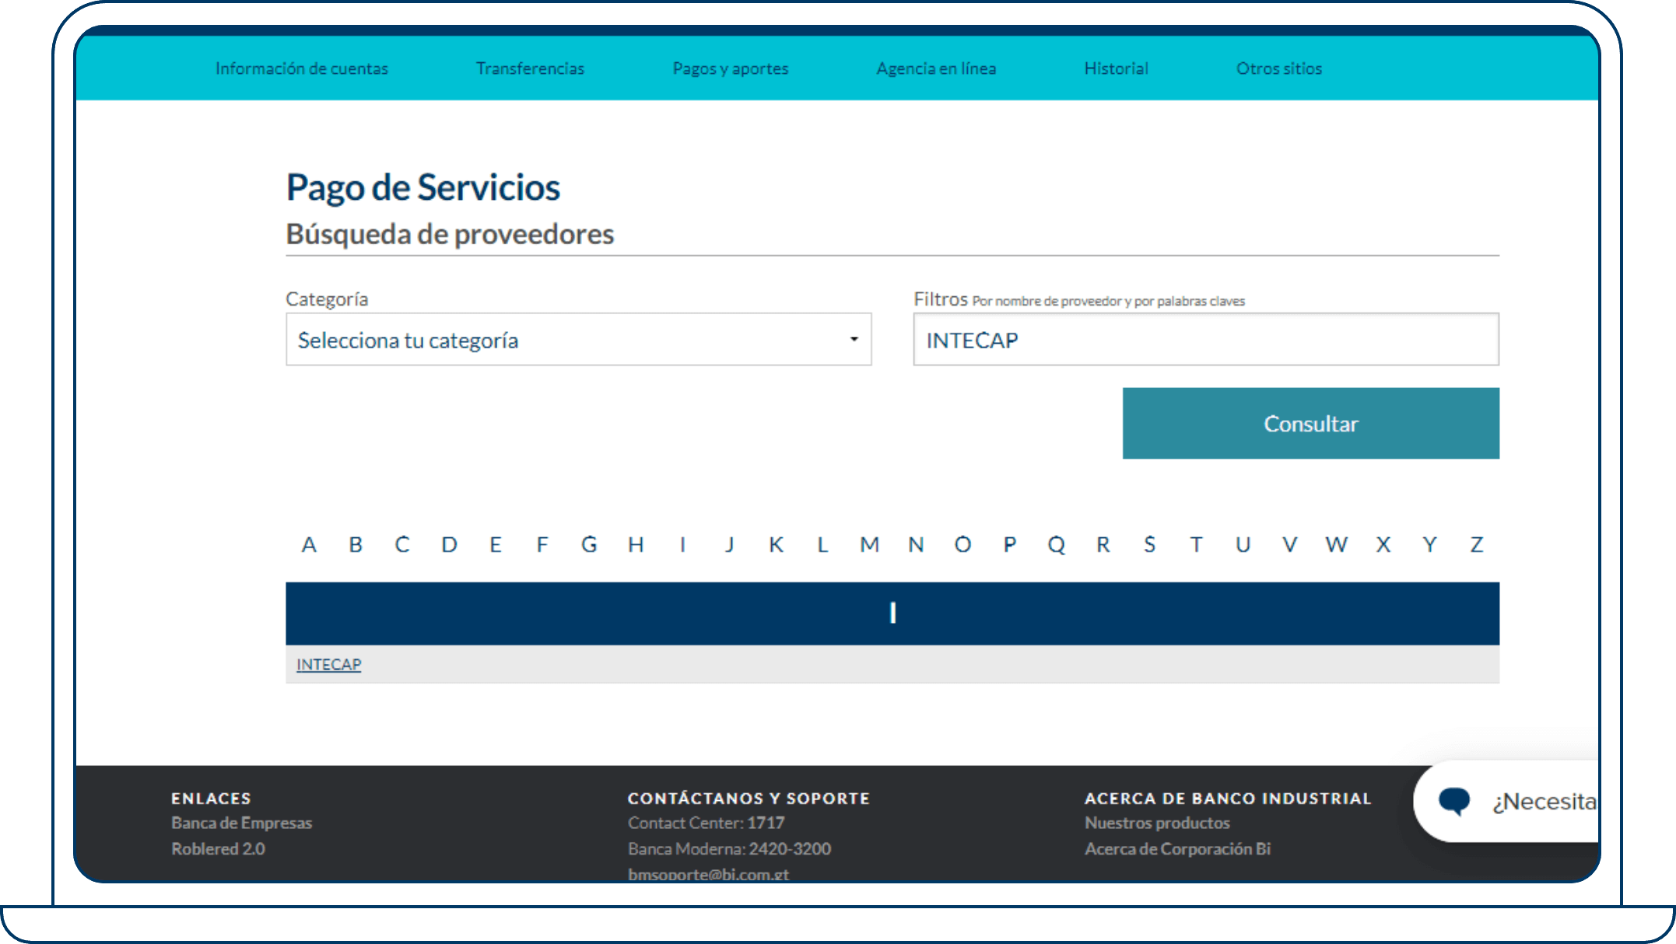Open Nuestros productos footer link
Image resolution: width=1676 pixels, height=944 pixels.
(1157, 823)
